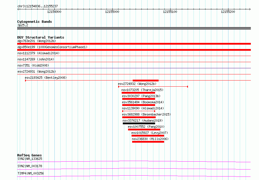Open variant esv1007552 (Pang2010)
Screen dimensions: 259x180
pos(146,127)
